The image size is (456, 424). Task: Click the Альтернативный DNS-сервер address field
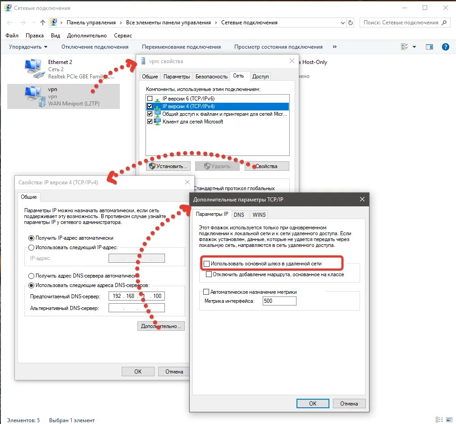(x=137, y=308)
